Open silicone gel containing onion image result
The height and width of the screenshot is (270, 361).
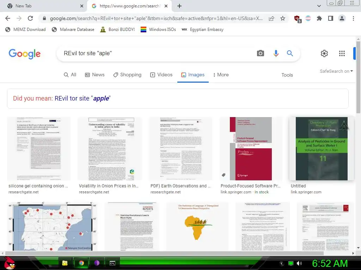click(x=39, y=149)
